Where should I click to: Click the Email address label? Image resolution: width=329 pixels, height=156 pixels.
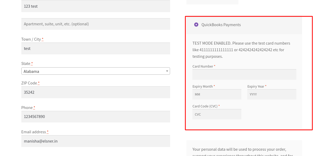[x=34, y=132]
